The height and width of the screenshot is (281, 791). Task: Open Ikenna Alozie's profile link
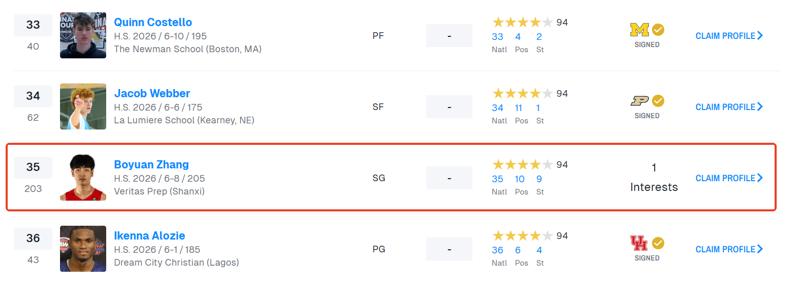point(149,236)
